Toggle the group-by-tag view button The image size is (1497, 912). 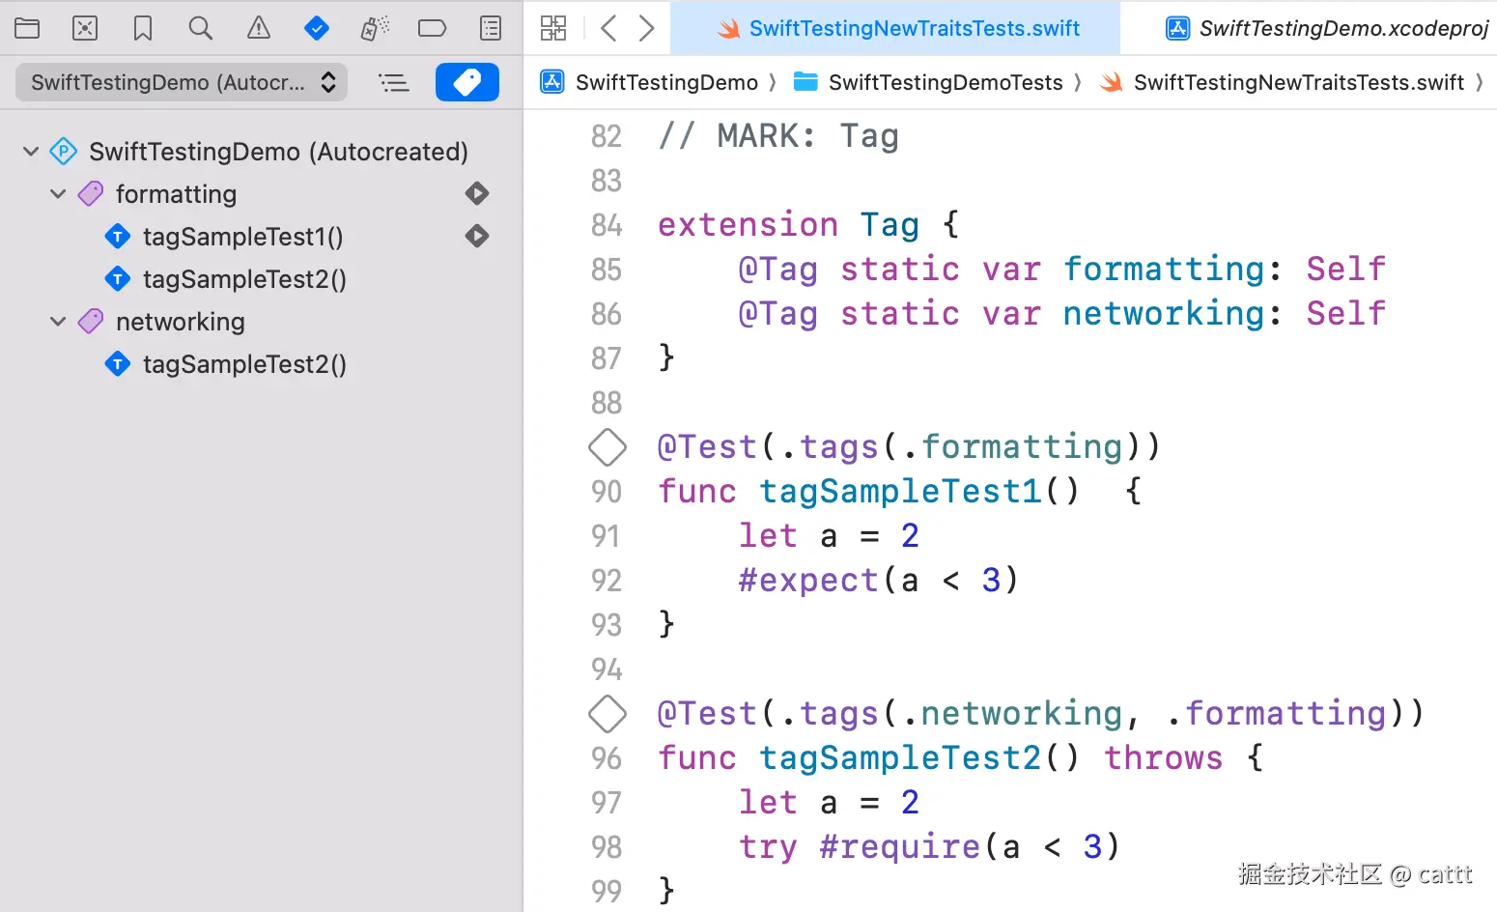tap(467, 82)
